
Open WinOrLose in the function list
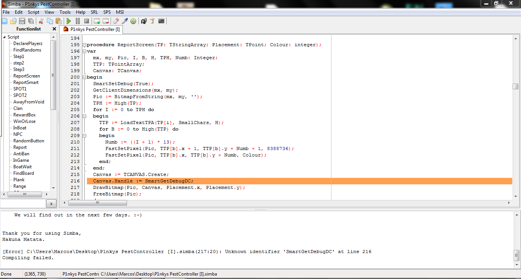(24, 121)
